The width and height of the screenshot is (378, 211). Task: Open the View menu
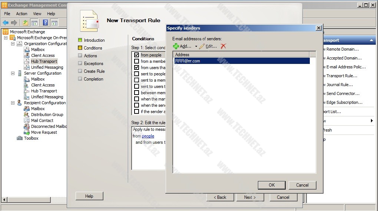37,14
